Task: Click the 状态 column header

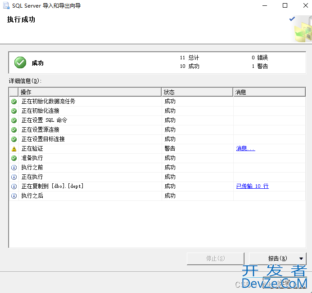Action: [x=197, y=92]
